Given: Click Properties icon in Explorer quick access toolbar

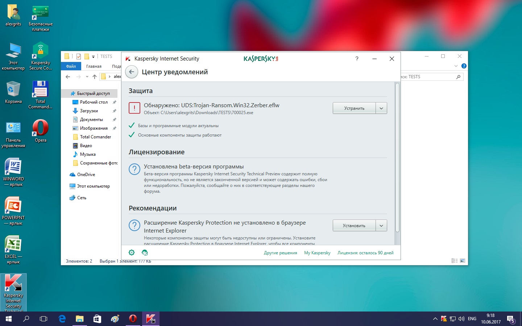Looking at the screenshot, I should 79,56.
